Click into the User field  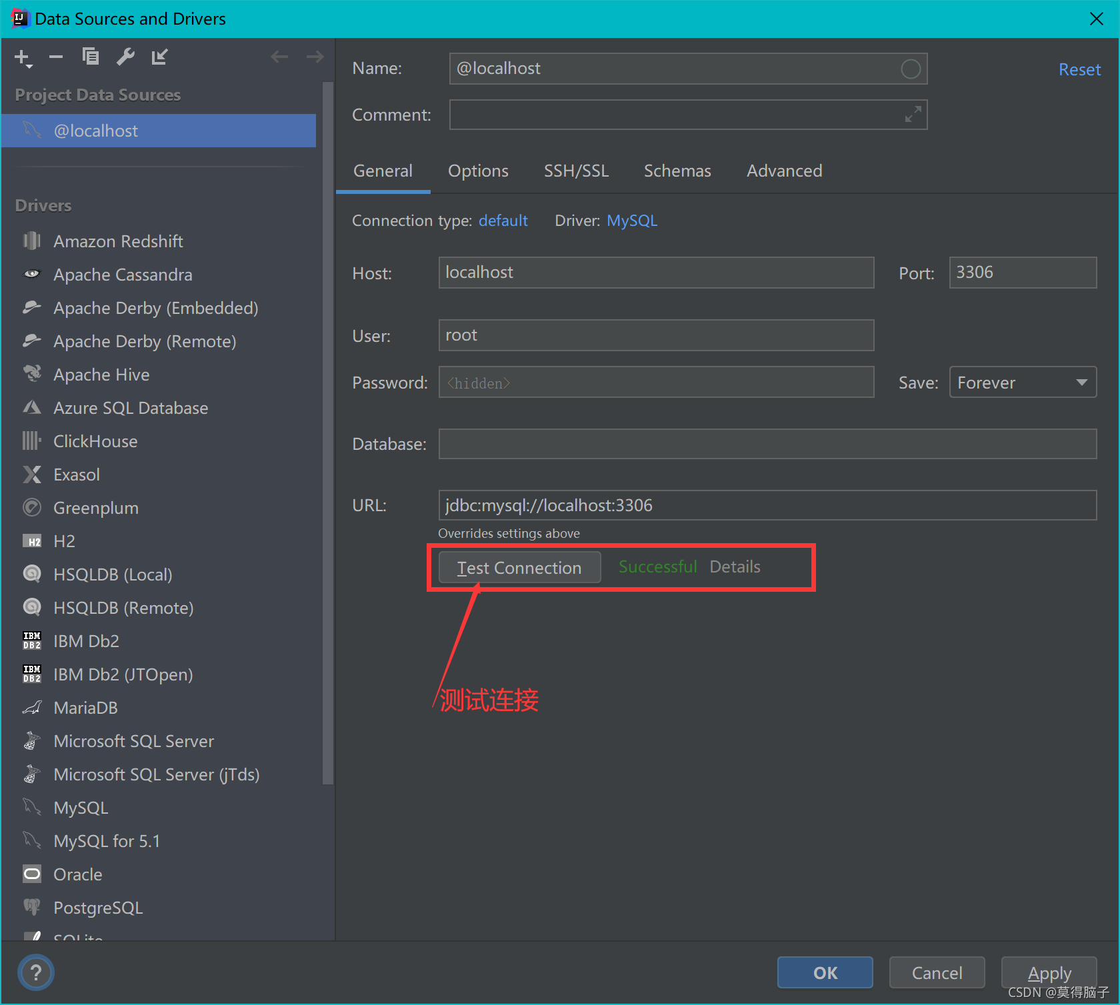(x=656, y=335)
